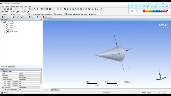This screenshot has width=171, height=96.
Task: Click the Cone name field Cone1
Action: (x=29, y=74)
